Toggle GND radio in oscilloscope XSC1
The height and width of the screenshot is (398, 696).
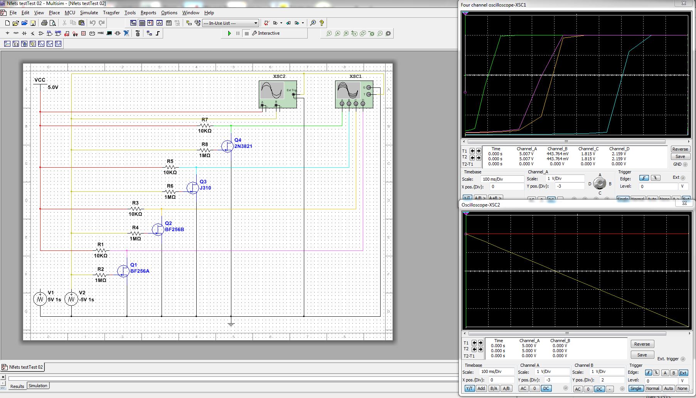point(685,165)
